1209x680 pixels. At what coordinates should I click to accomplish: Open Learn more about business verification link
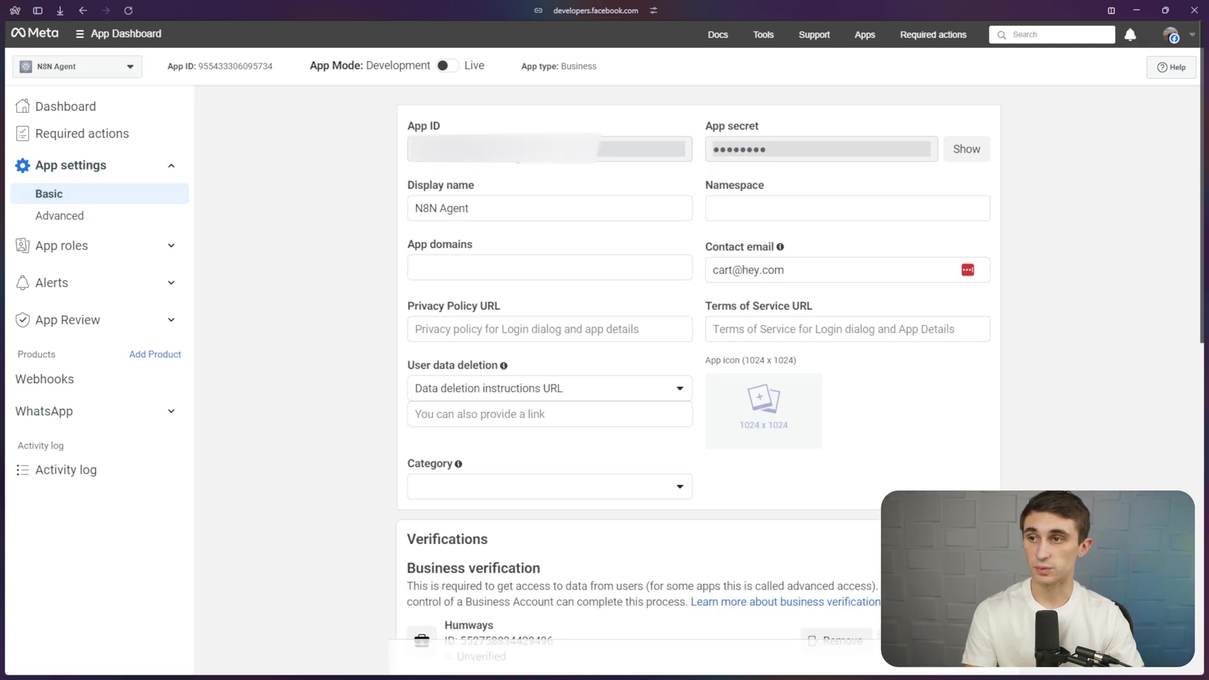pos(785,602)
